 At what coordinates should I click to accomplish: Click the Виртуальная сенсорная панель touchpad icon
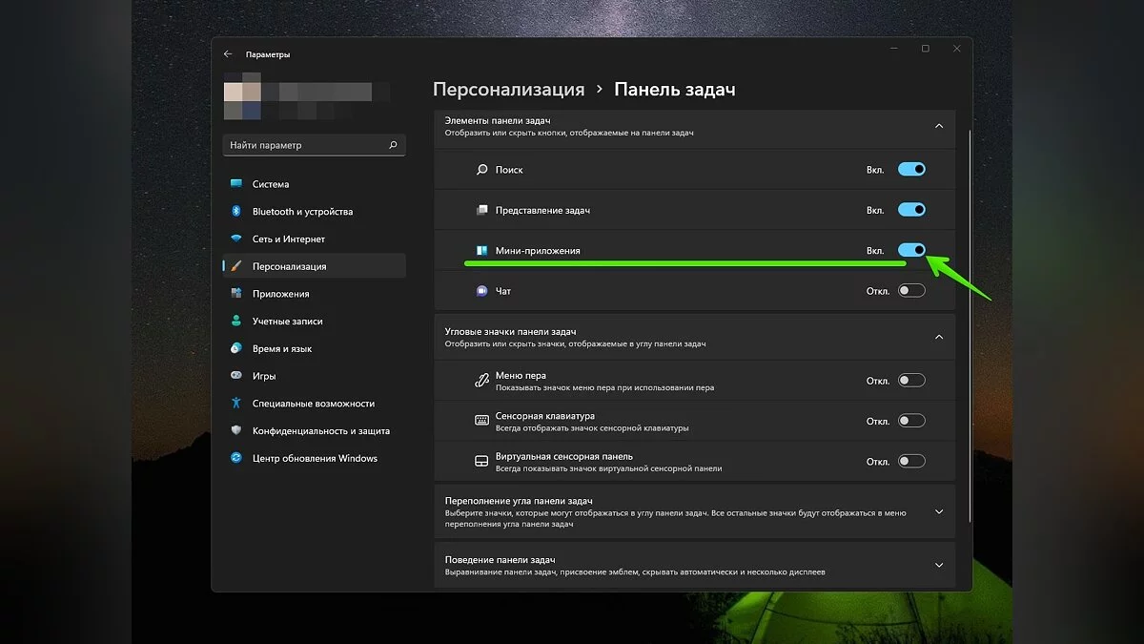point(481,462)
